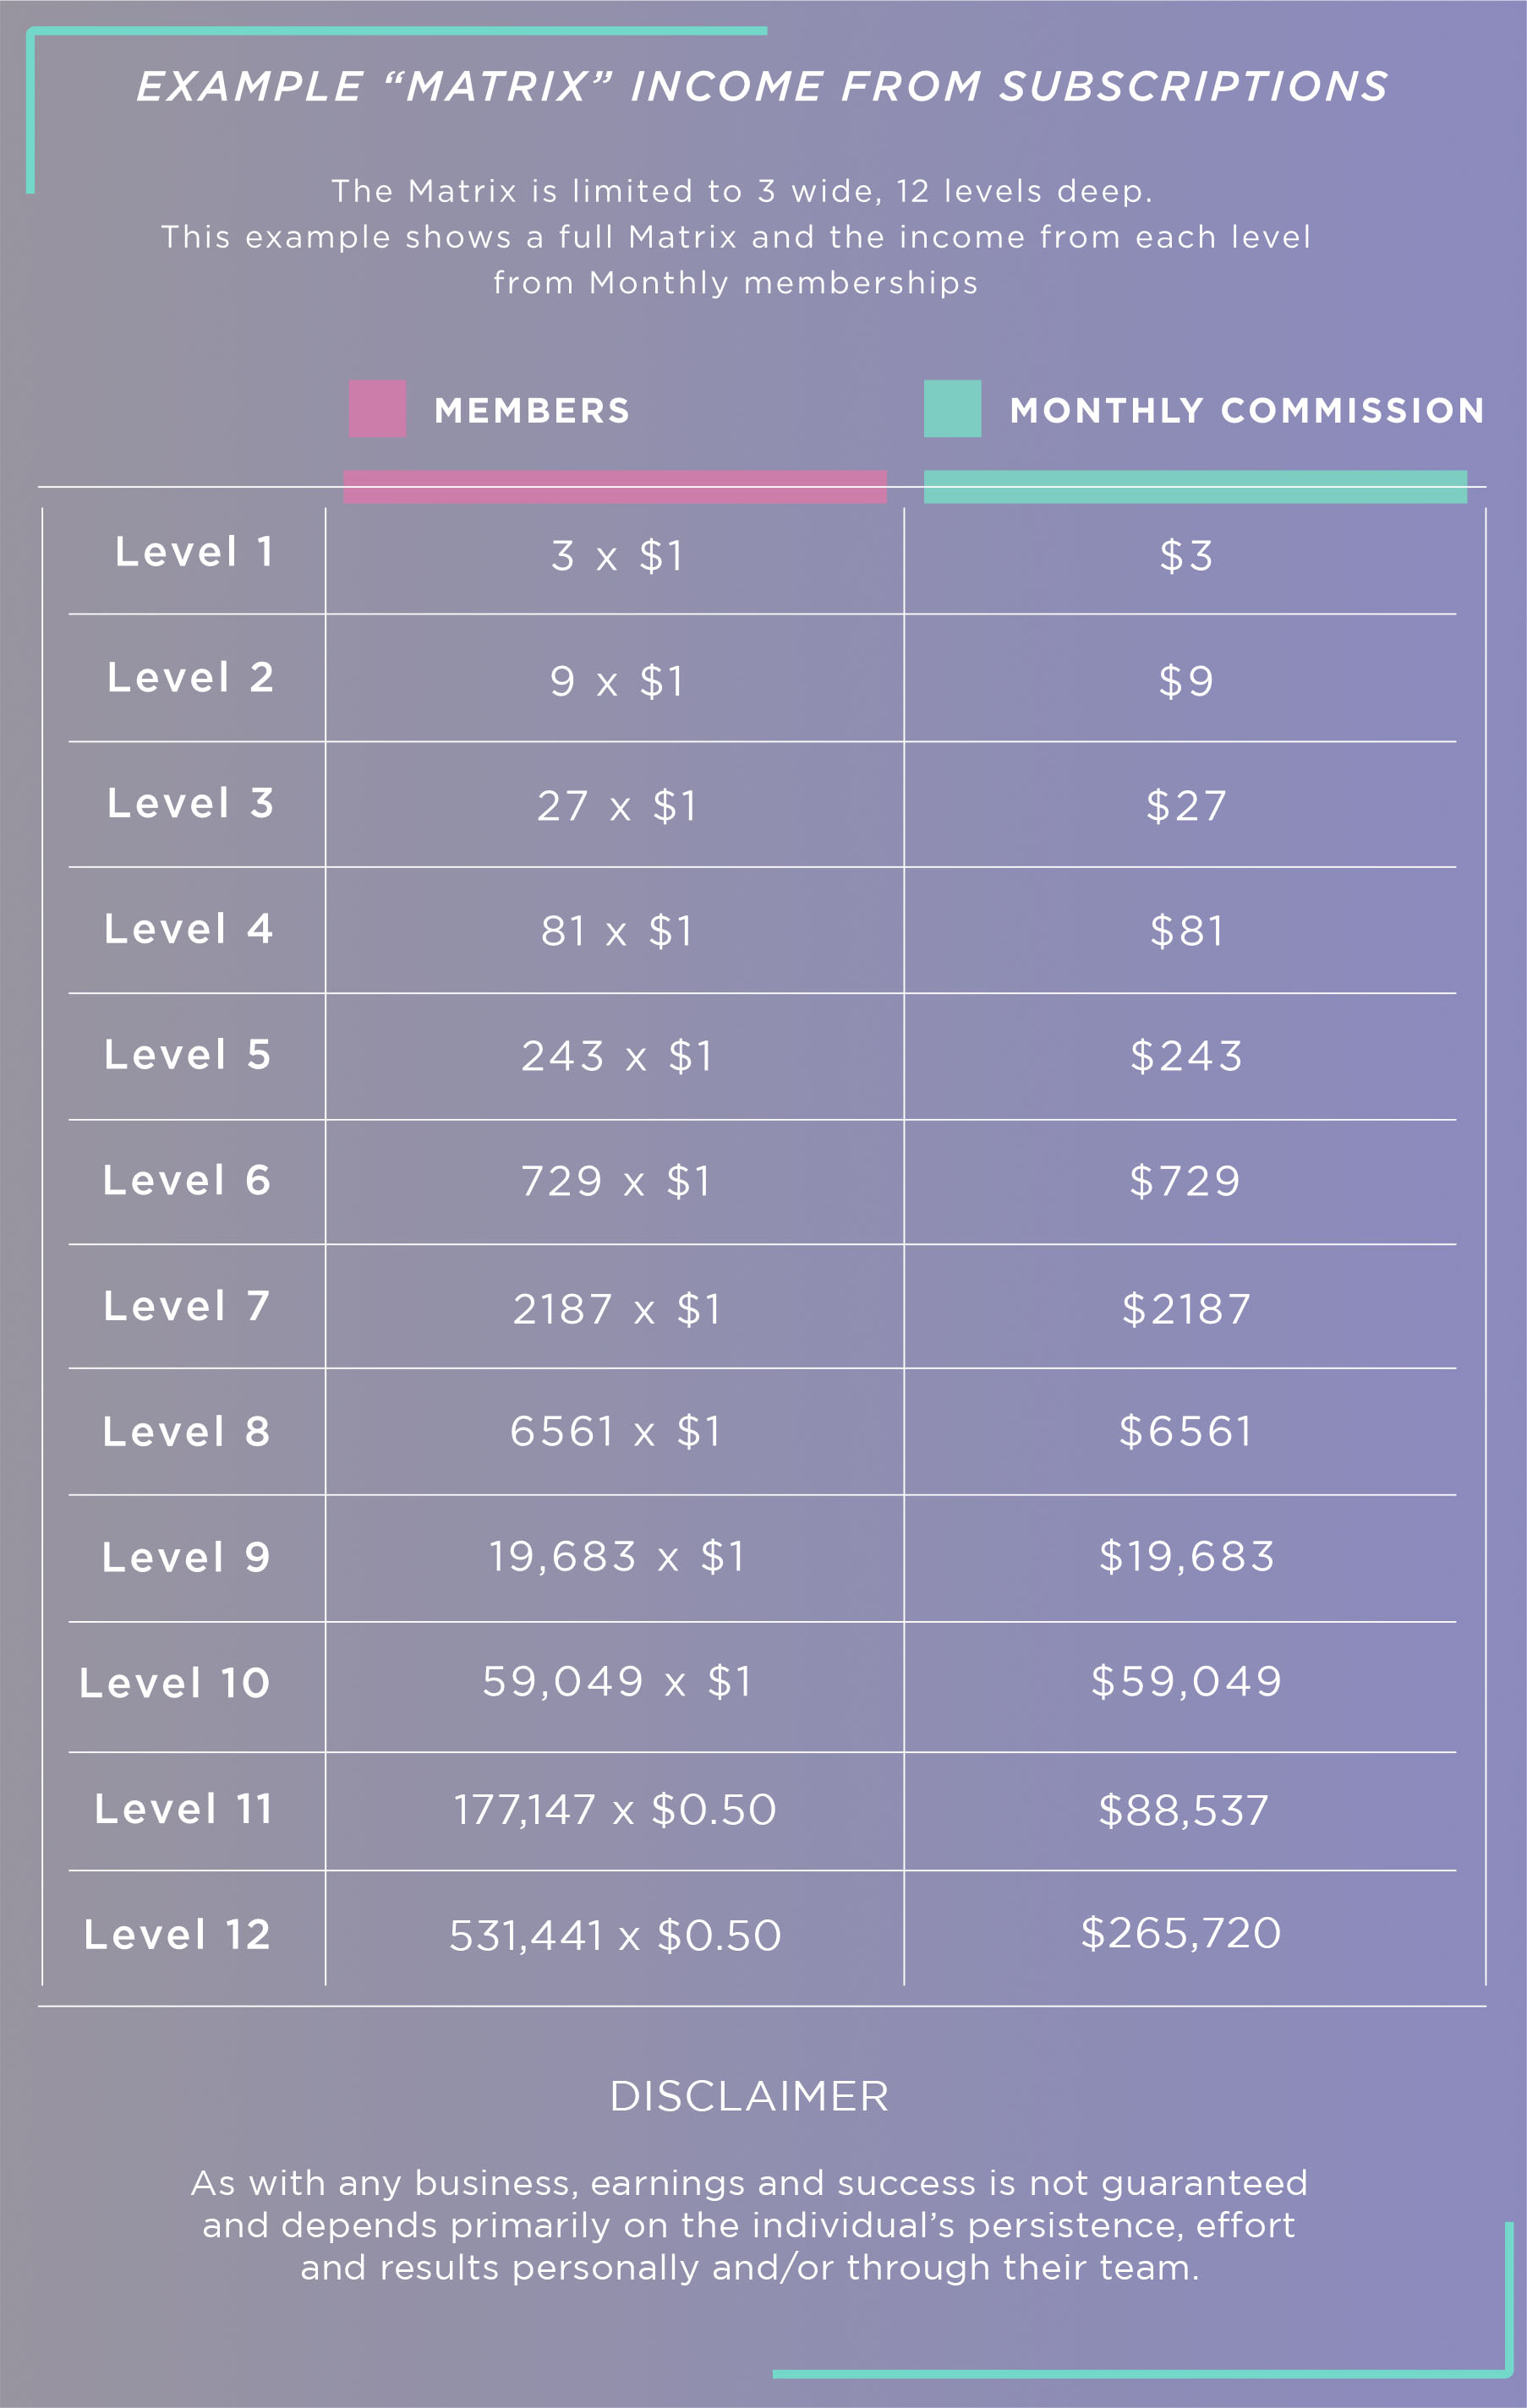The image size is (1527, 2408).
Task: Click the $88,537 commission value
Action: 1184,1810
